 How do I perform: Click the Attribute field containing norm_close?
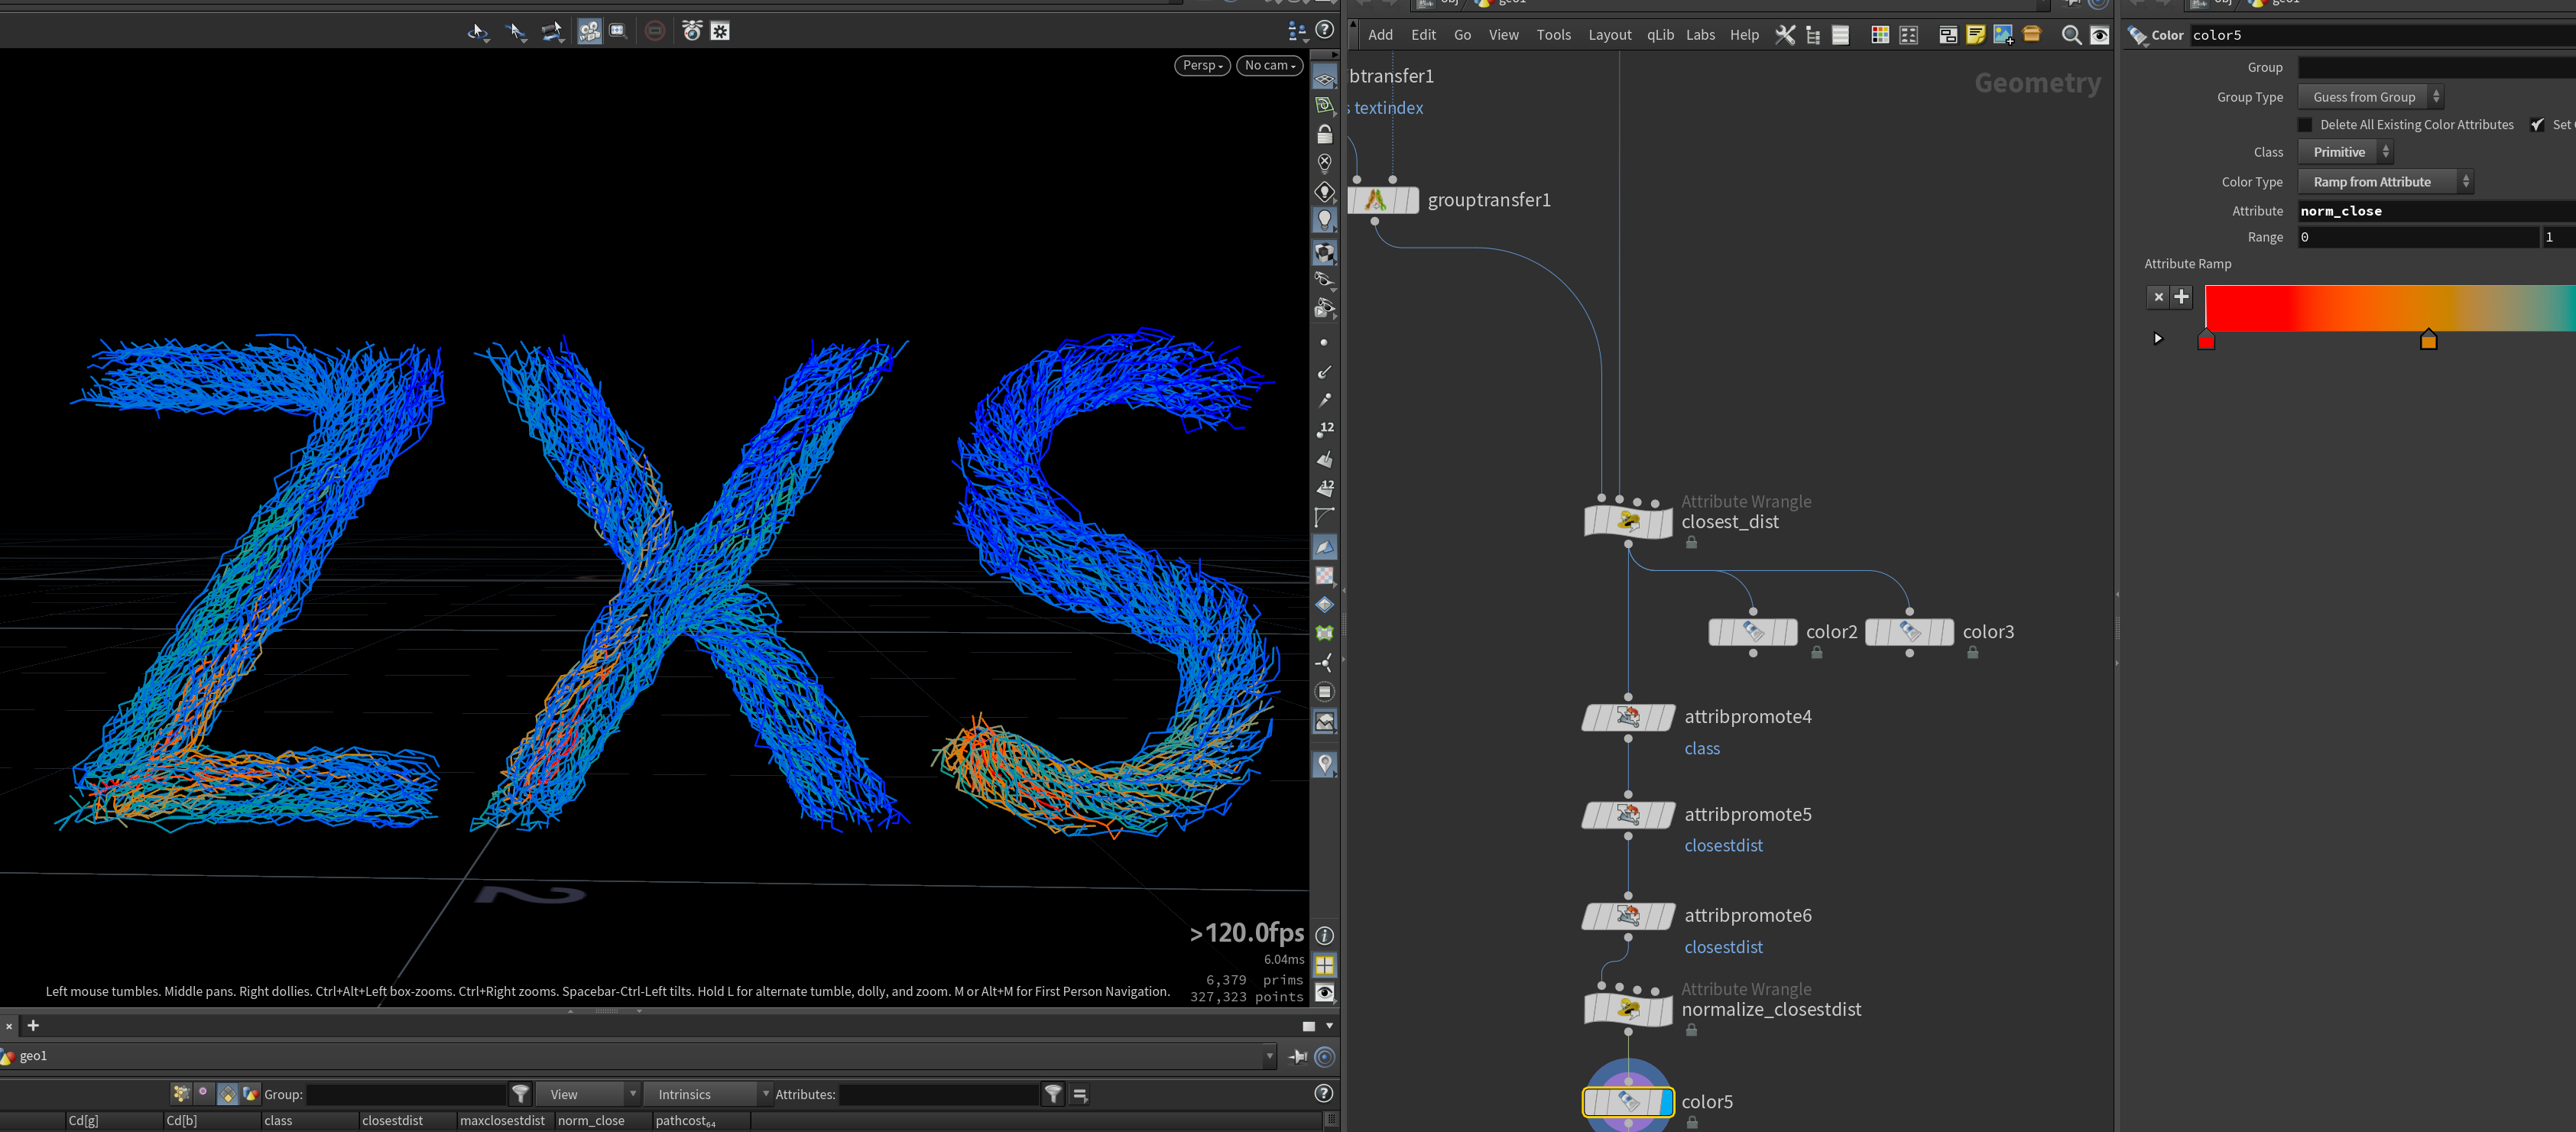[x=2437, y=211]
